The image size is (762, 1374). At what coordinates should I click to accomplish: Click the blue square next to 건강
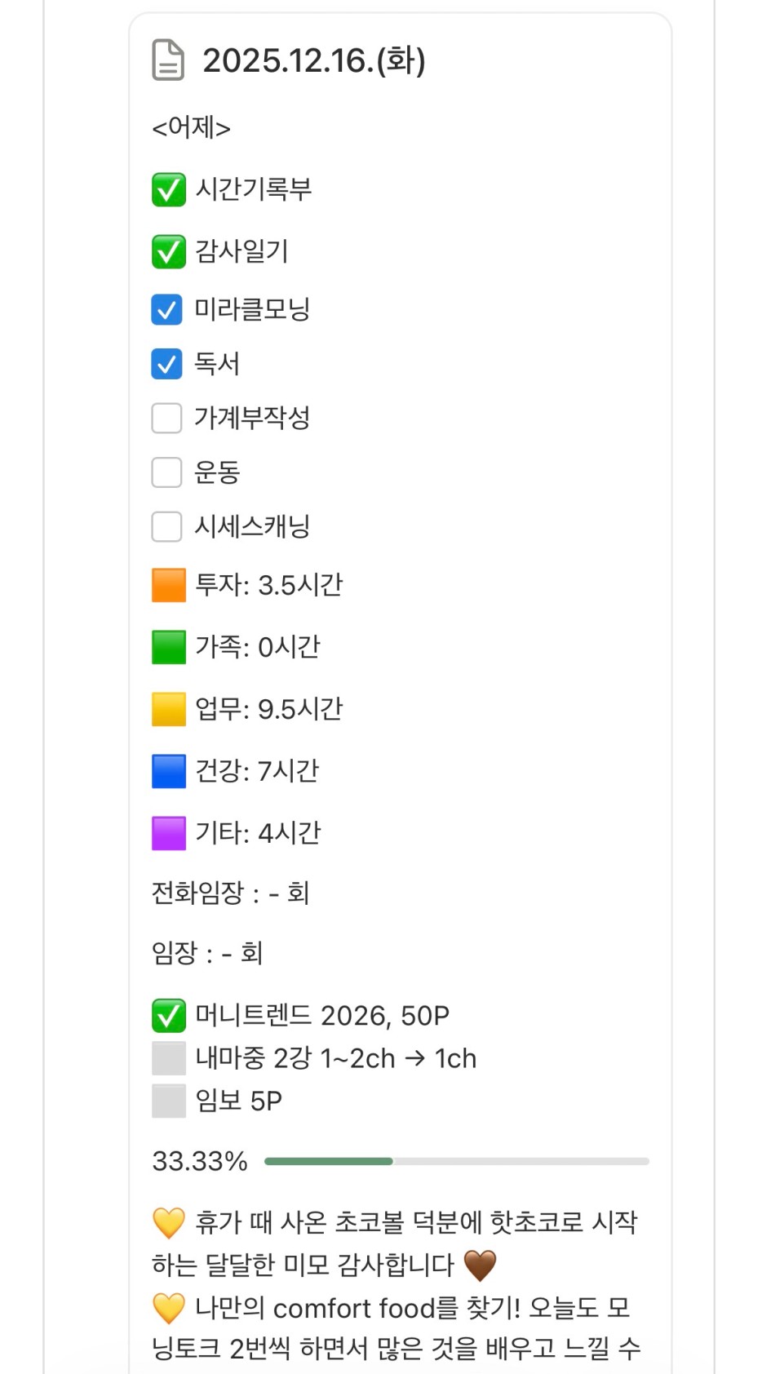[x=168, y=771]
